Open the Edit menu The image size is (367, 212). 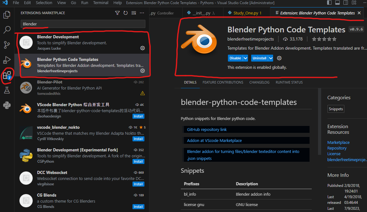[27, 3]
